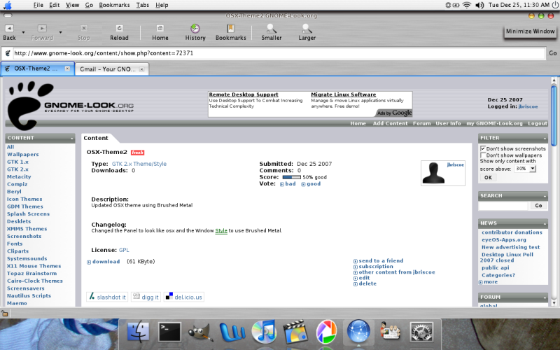
Task: Click the jbriscoe avatar silhouette
Action: pyautogui.click(x=433, y=173)
